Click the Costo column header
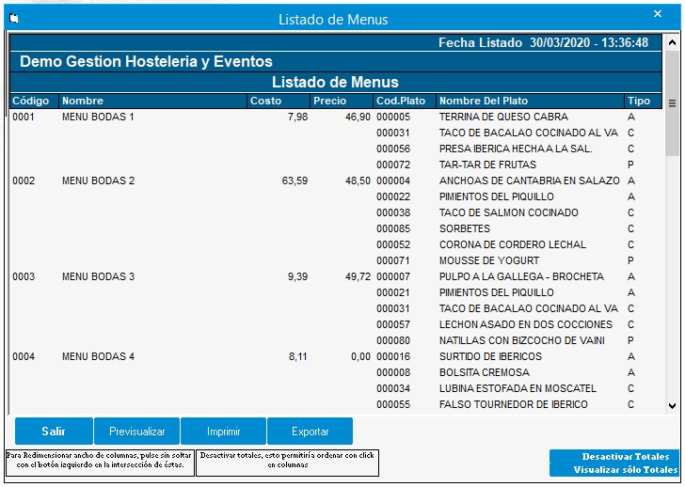685x487 pixels. tap(279, 101)
